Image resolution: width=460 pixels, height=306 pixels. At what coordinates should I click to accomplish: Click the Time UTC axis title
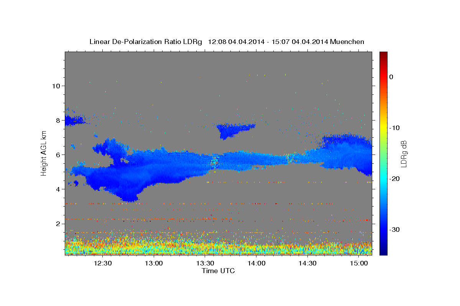[218, 271]
